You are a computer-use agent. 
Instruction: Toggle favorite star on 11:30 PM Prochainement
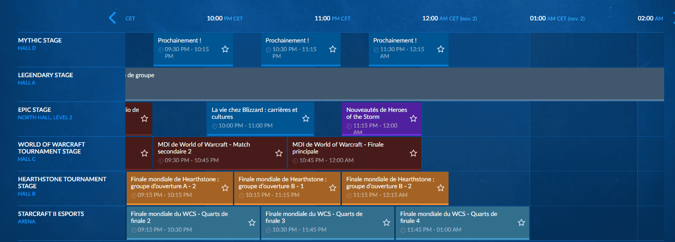441,49
